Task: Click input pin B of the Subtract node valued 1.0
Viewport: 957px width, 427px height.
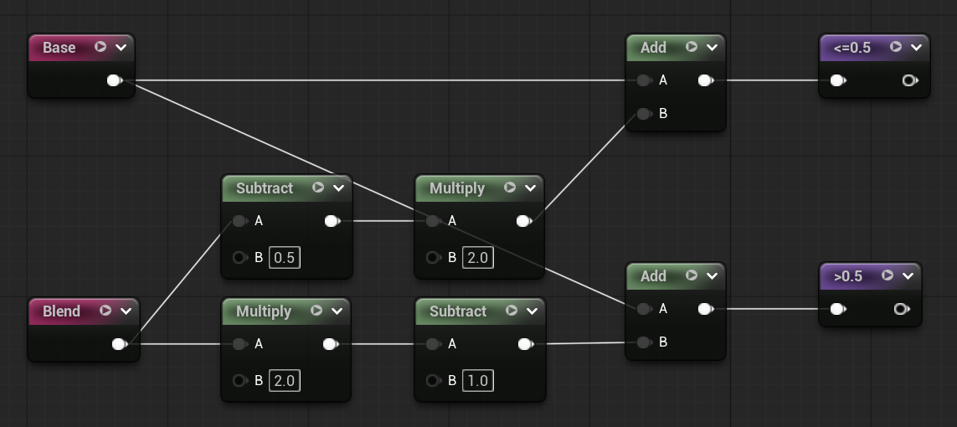Action: pos(433,381)
